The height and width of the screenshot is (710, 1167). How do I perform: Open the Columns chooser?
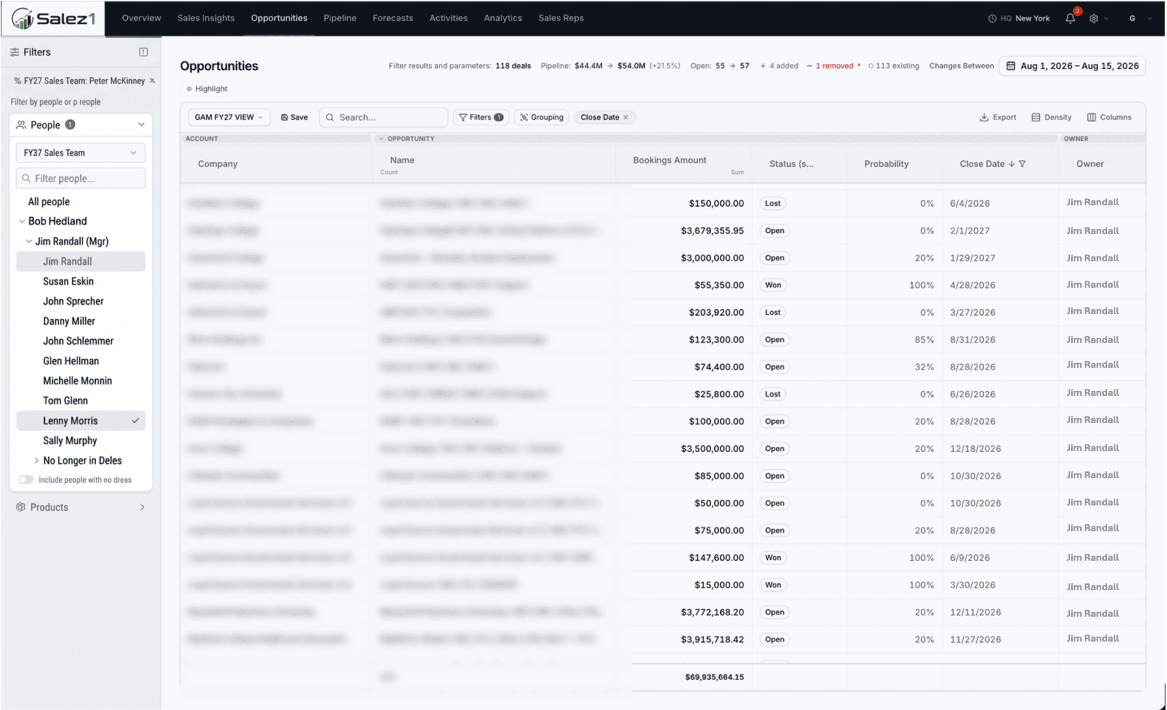[1109, 117]
